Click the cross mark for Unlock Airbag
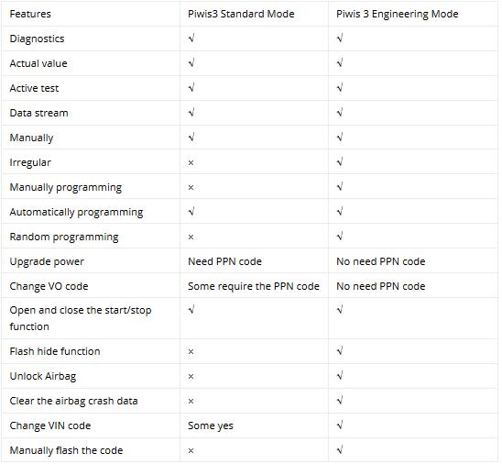 (x=191, y=376)
